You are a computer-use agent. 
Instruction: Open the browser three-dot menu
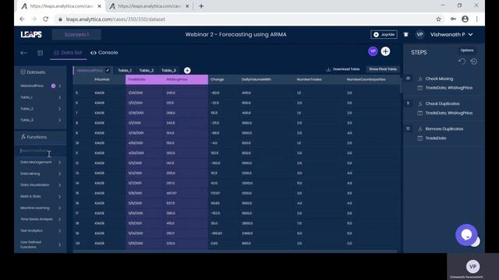[x=476, y=19]
